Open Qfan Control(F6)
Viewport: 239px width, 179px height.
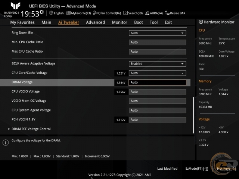point(107,13)
